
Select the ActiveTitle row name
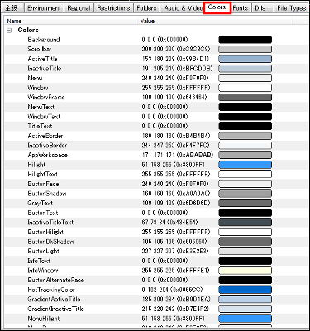[42, 59]
